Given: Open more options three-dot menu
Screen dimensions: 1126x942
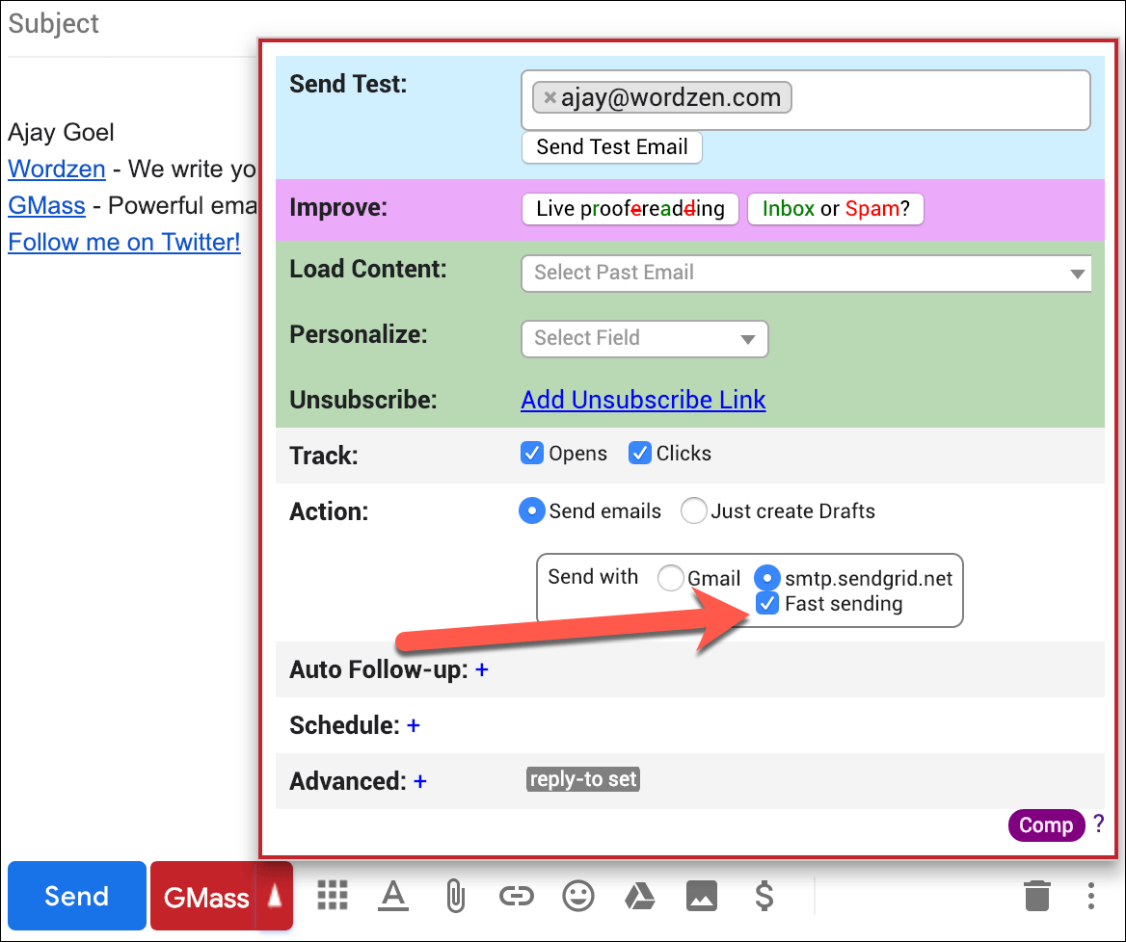Looking at the screenshot, I should (x=1090, y=896).
